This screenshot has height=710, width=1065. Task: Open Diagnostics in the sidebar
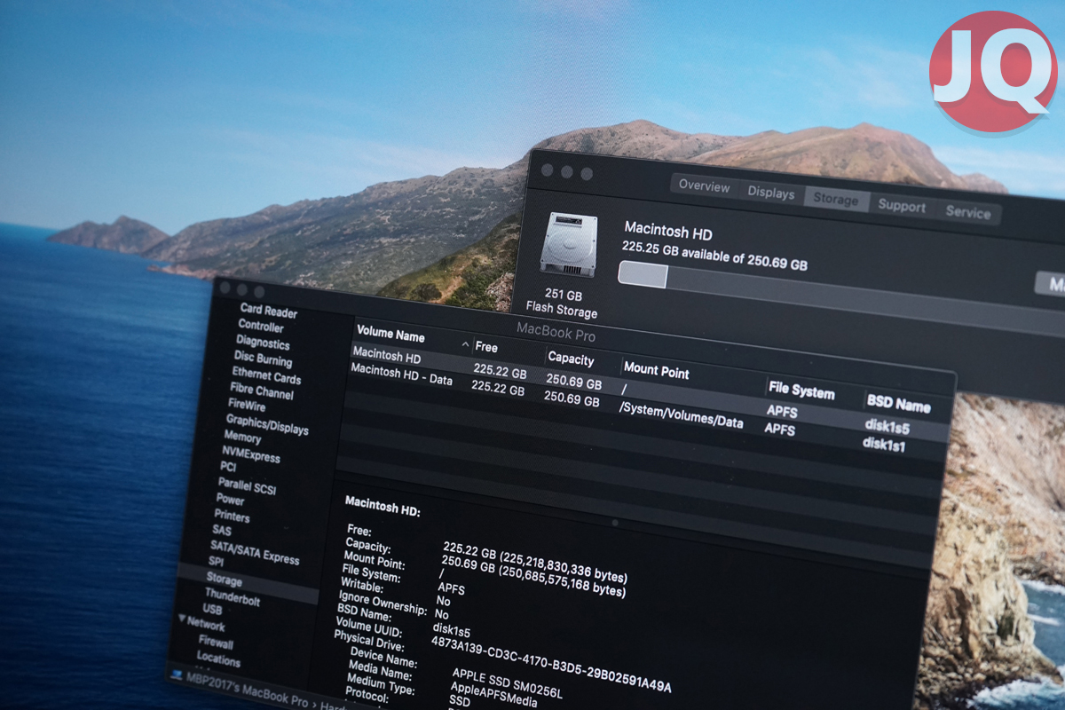(x=263, y=343)
